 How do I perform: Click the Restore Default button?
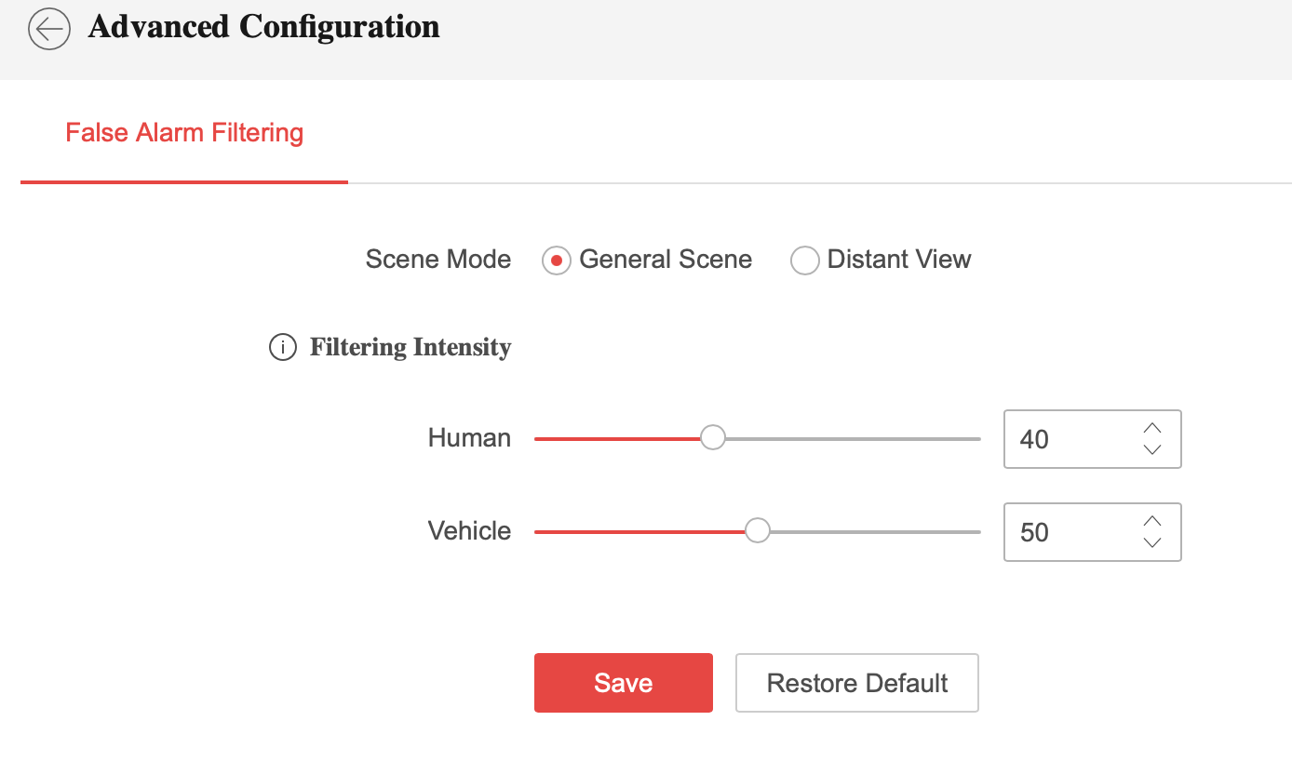pos(856,683)
